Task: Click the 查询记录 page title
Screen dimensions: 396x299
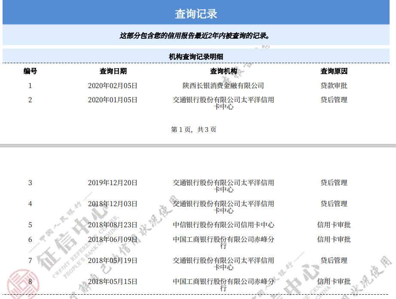Action: 196,14
